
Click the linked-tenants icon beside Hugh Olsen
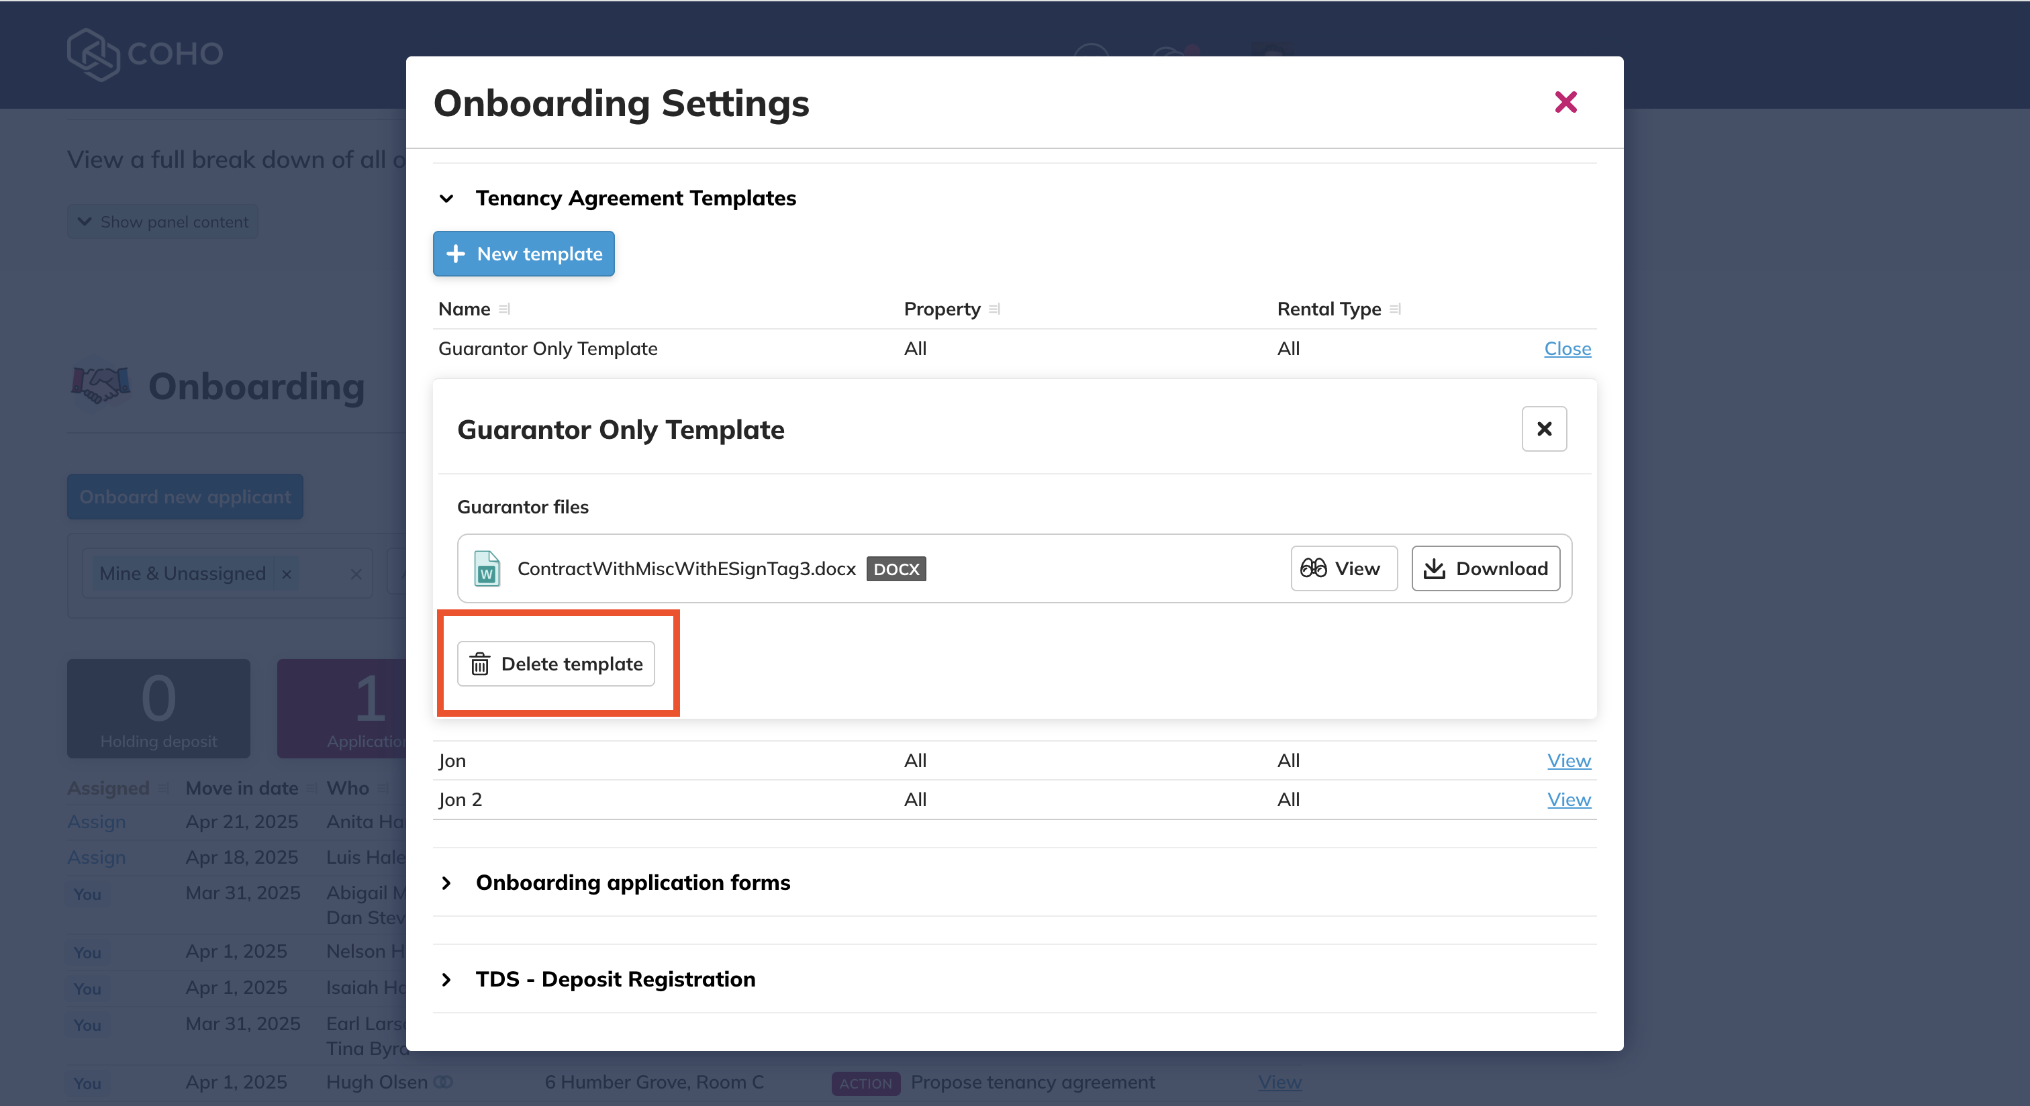(444, 1083)
